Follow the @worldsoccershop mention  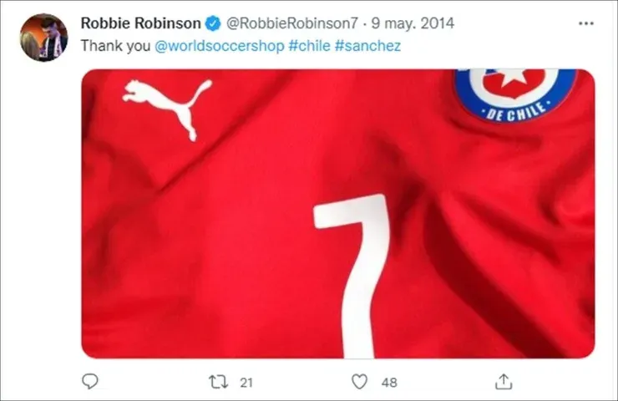click(x=219, y=46)
